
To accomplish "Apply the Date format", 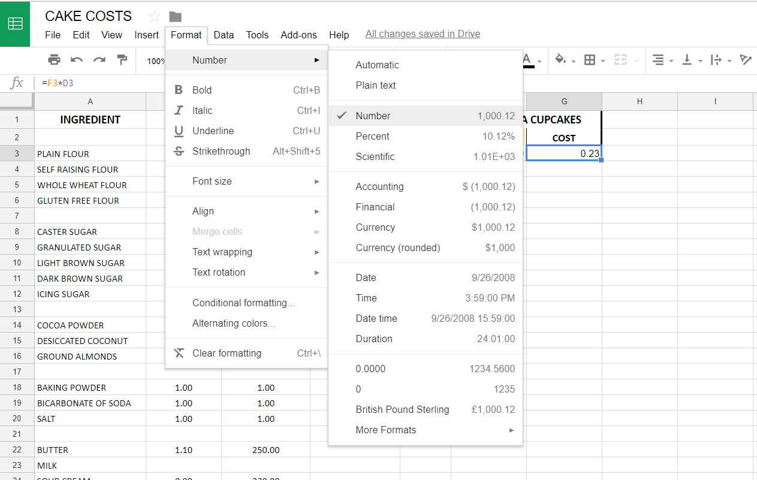I will coord(426,277).
